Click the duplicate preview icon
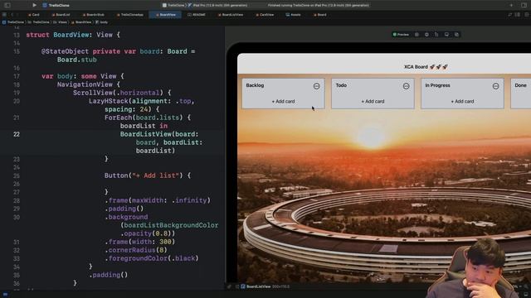The height and width of the screenshot is (298, 531). [456, 35]
